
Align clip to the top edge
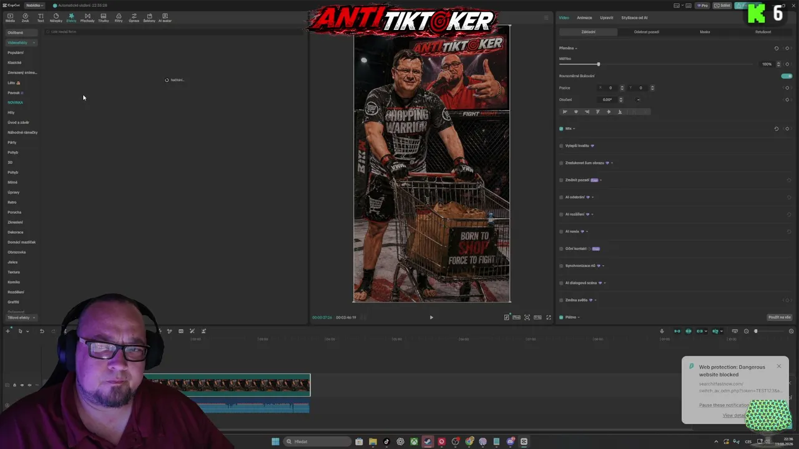click(598, 112)
